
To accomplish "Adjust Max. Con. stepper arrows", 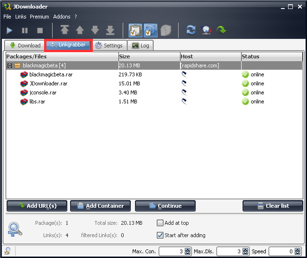I will coord(188,251).
